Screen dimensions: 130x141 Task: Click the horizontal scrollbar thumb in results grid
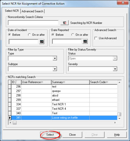15,123
